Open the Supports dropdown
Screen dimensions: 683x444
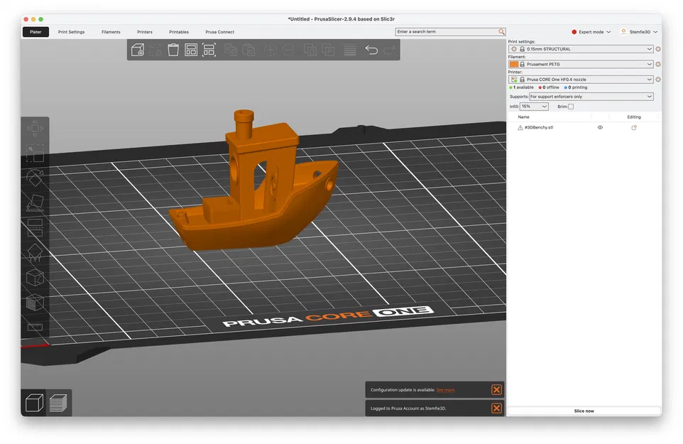pyautogui.click(x=591, y=96)
